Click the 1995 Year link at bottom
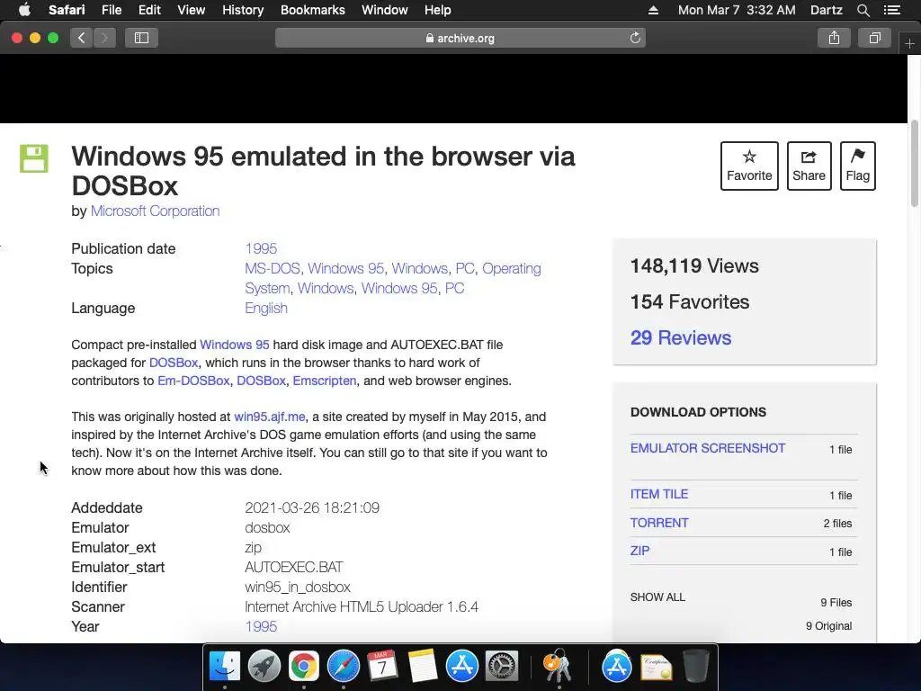The width and height of the screenshot is (921, 691). [261, 626]
